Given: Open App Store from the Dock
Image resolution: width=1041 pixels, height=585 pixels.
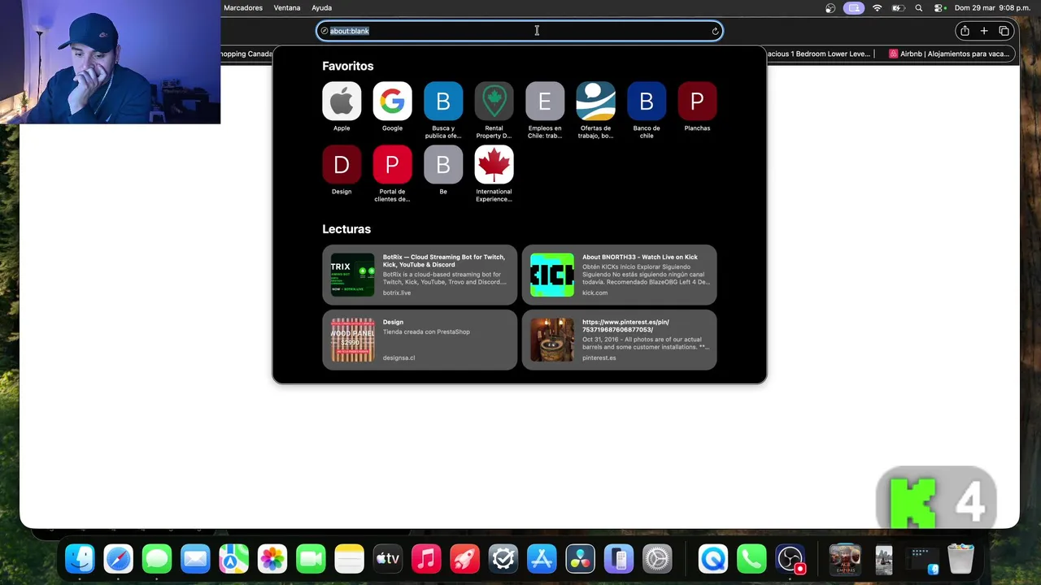Looking at the screenshot, I should coord(542,559).
